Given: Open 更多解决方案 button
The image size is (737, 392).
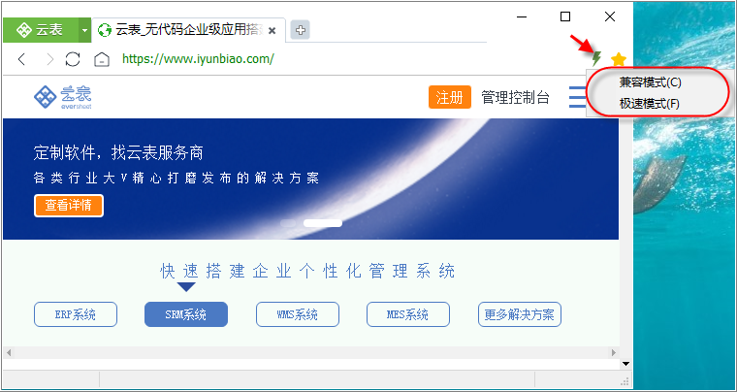Looking at the screenshot, I should pyautogui.click(x=520, y=314).
